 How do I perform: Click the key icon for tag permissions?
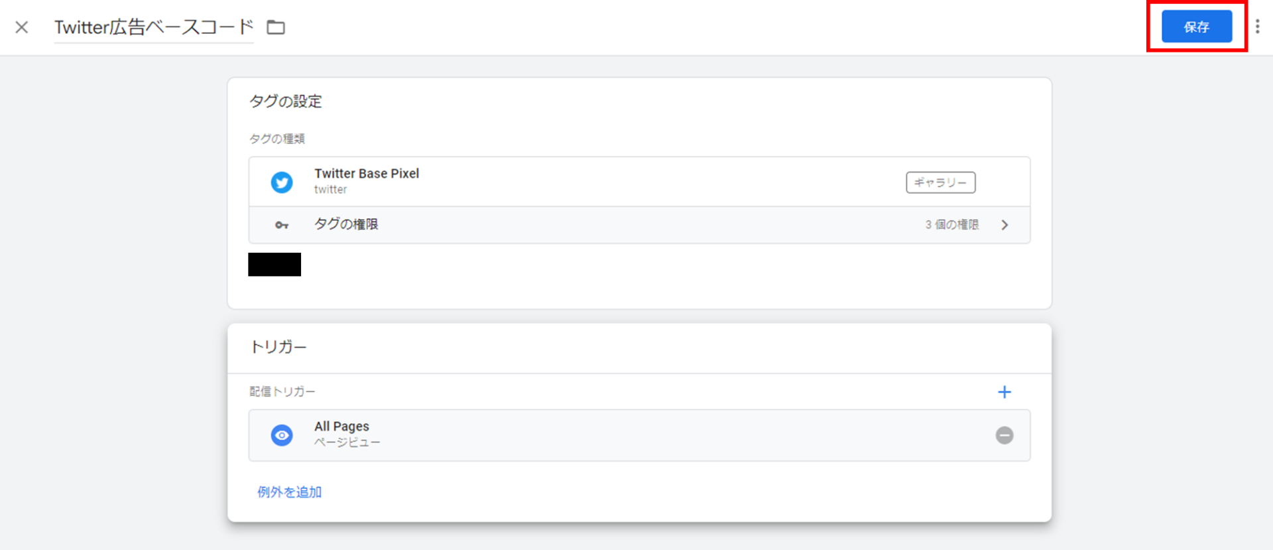tap(282, 226)
